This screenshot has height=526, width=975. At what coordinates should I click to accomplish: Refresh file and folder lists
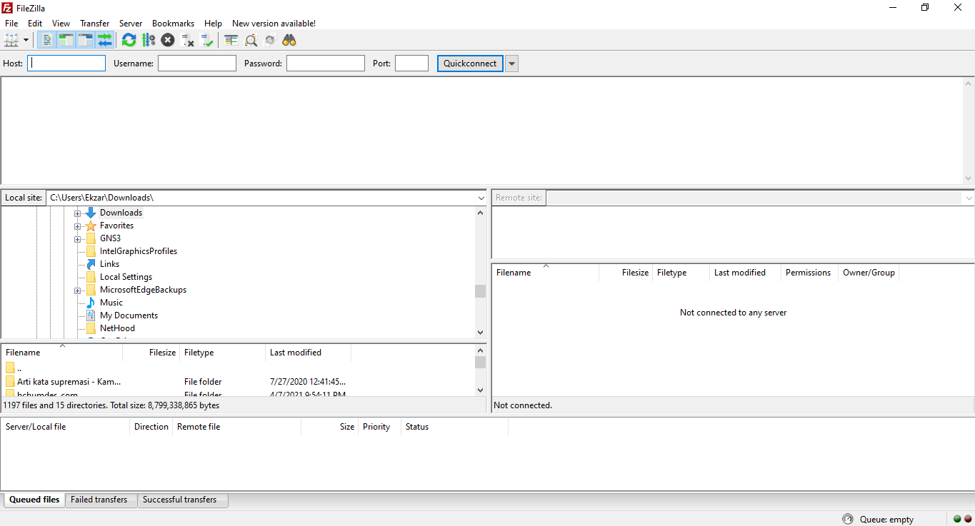tap(129, 40)
